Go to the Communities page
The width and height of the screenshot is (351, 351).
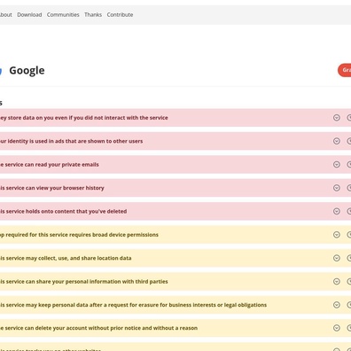(x=63, y=15)
